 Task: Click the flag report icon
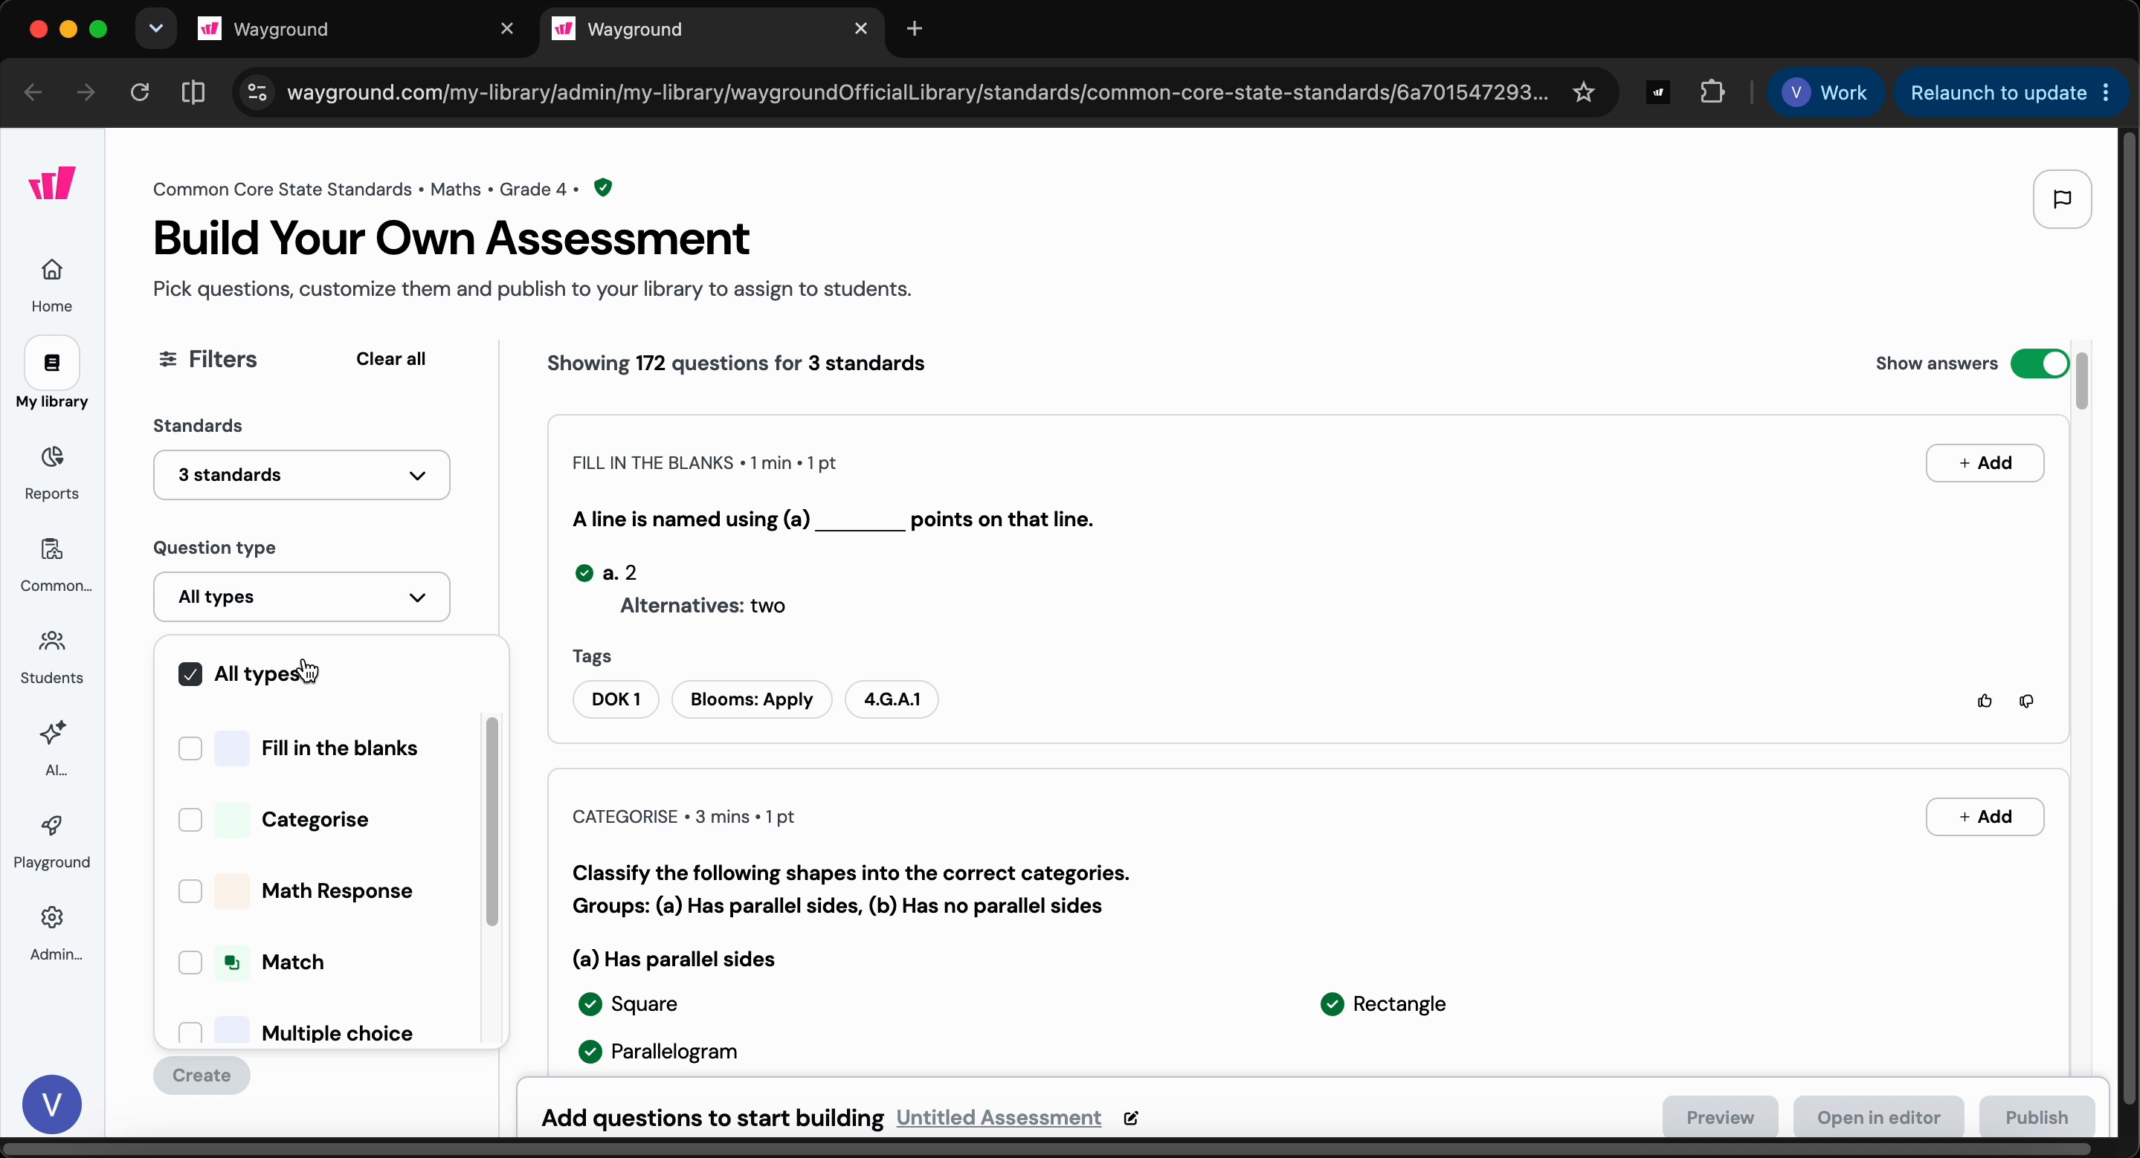(2062, 199)
